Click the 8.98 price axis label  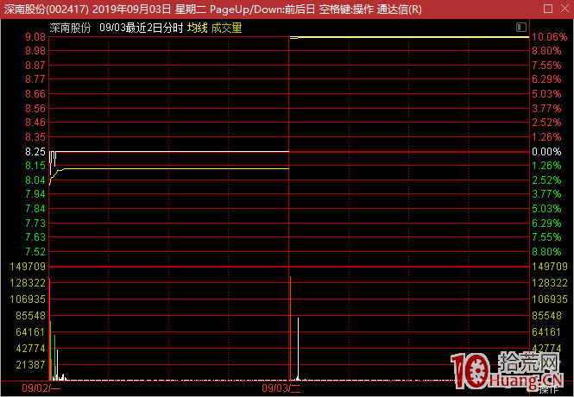click(x=35, y=51)
